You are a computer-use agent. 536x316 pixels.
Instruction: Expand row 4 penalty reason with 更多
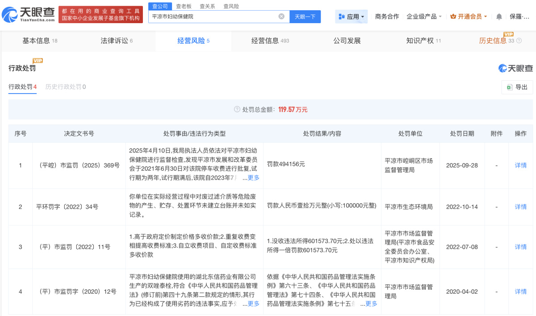[x=253, y=304]
